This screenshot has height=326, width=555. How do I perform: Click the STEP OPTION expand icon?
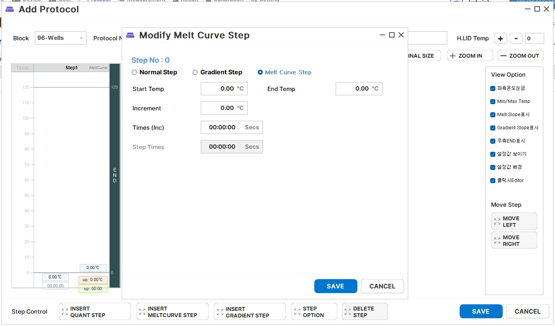click(x=297, y=312)
